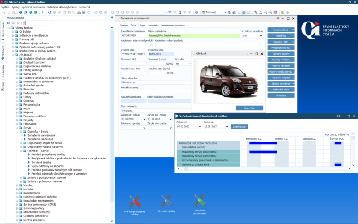358x224 pixels.
Task: Click the sort icon in Hlavná ponuka panel
Action: [25, 23]
